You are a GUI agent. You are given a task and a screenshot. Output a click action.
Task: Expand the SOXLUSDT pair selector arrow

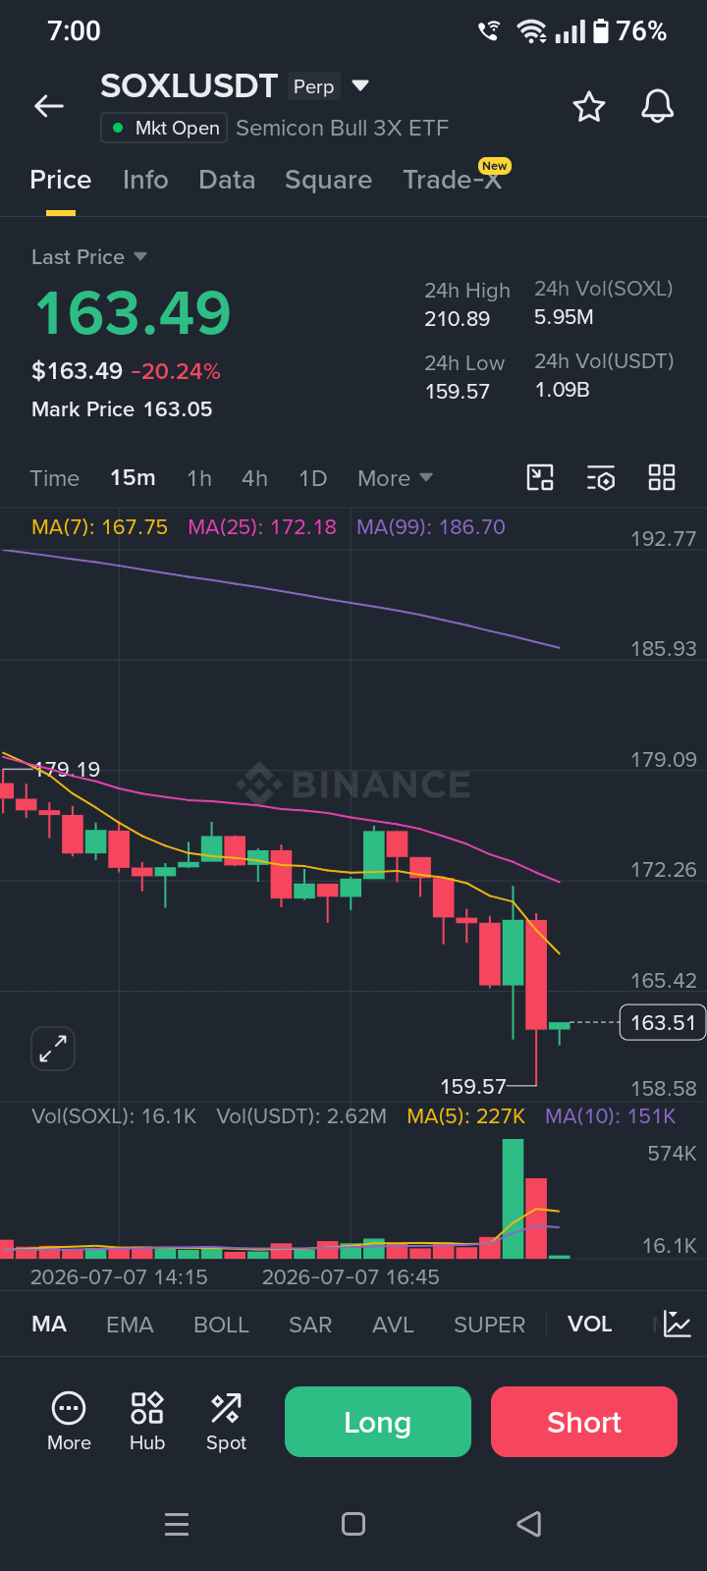pos(360,85)
